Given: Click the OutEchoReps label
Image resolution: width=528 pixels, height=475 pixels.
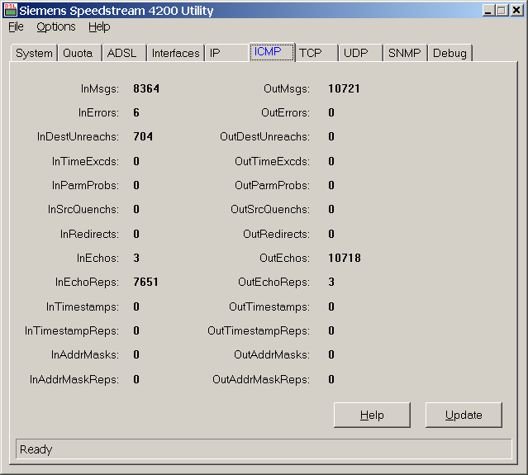Looking at the screenshot, I should pos(274,282).
